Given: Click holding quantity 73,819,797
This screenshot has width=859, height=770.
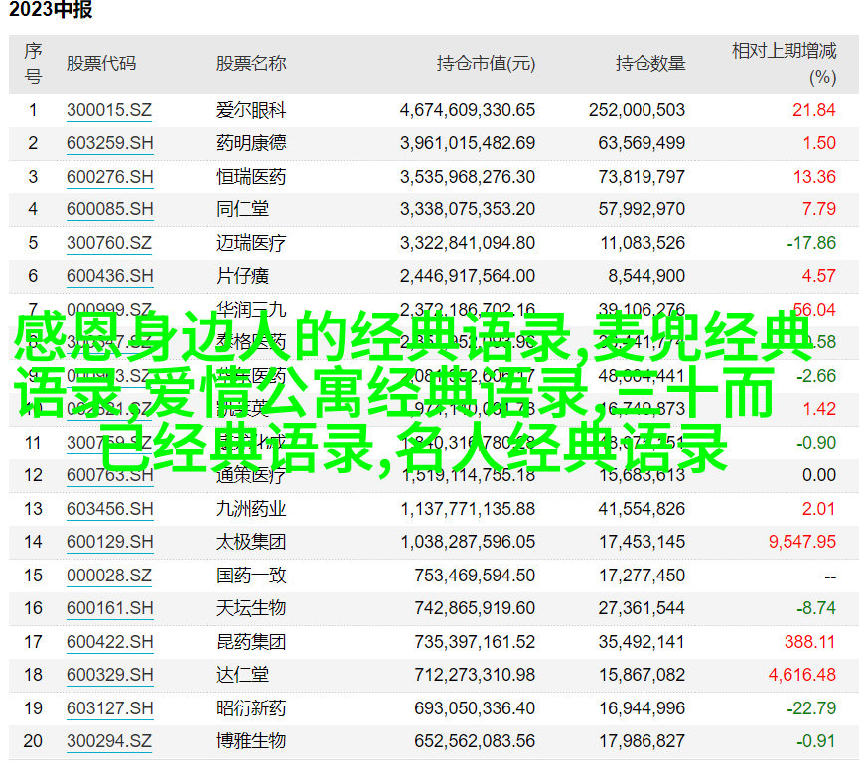Looking at the screenshot, I should 642,177.
